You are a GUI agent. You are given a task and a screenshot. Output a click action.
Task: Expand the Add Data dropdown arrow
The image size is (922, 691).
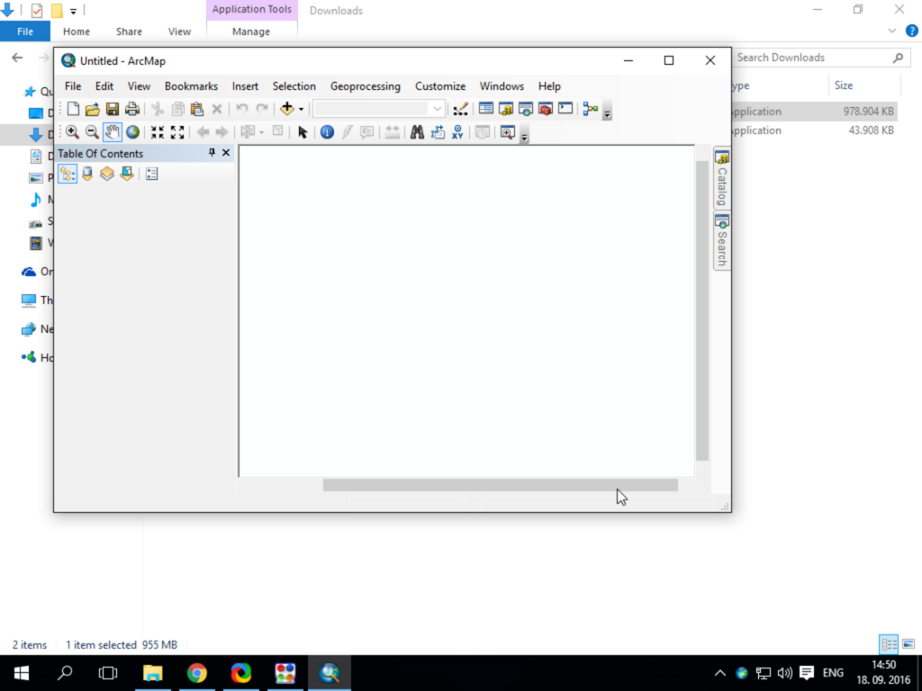click(301, 109)
